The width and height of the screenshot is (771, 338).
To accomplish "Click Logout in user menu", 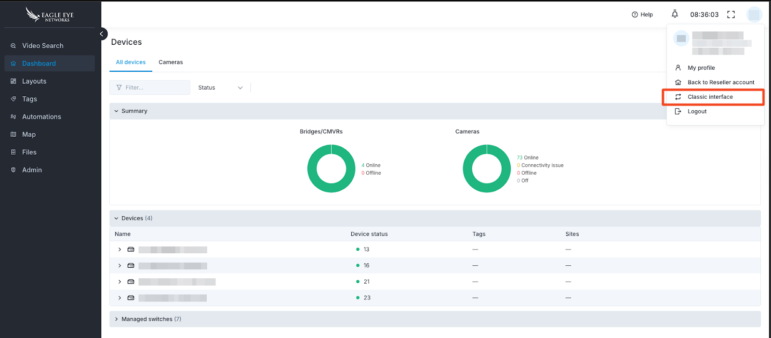I will 697,111.
